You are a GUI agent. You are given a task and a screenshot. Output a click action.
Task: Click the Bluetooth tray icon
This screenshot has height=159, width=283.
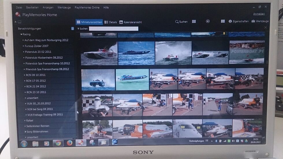[x=216, y=141]
